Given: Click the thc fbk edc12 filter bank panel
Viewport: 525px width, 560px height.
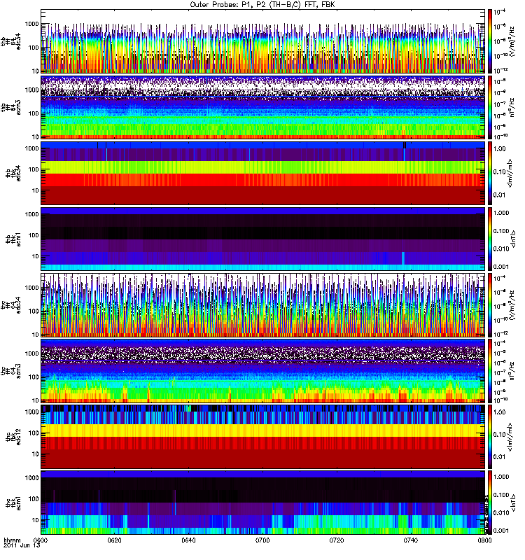Looking at the screenshot, I should 262,435.
